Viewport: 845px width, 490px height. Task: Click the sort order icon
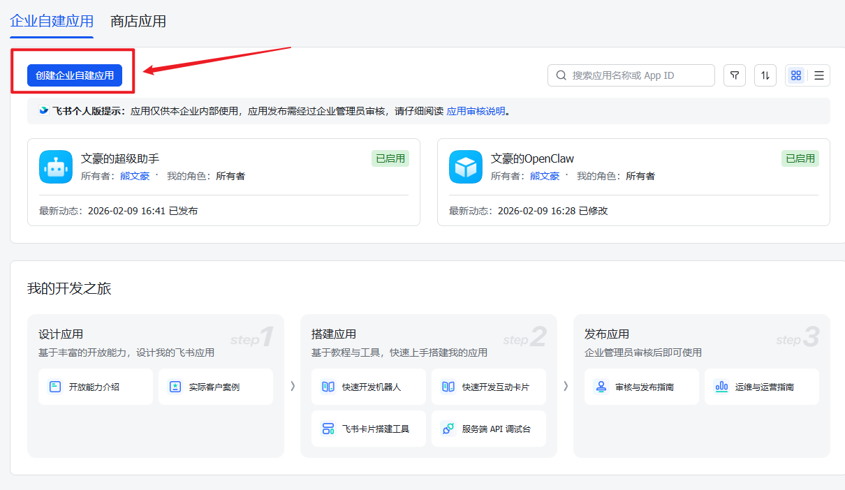tap(765, 75)
